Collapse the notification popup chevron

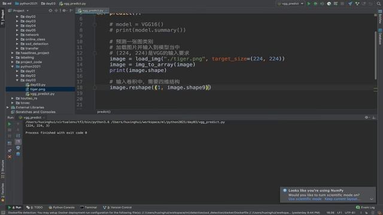[x=372, y=199]
